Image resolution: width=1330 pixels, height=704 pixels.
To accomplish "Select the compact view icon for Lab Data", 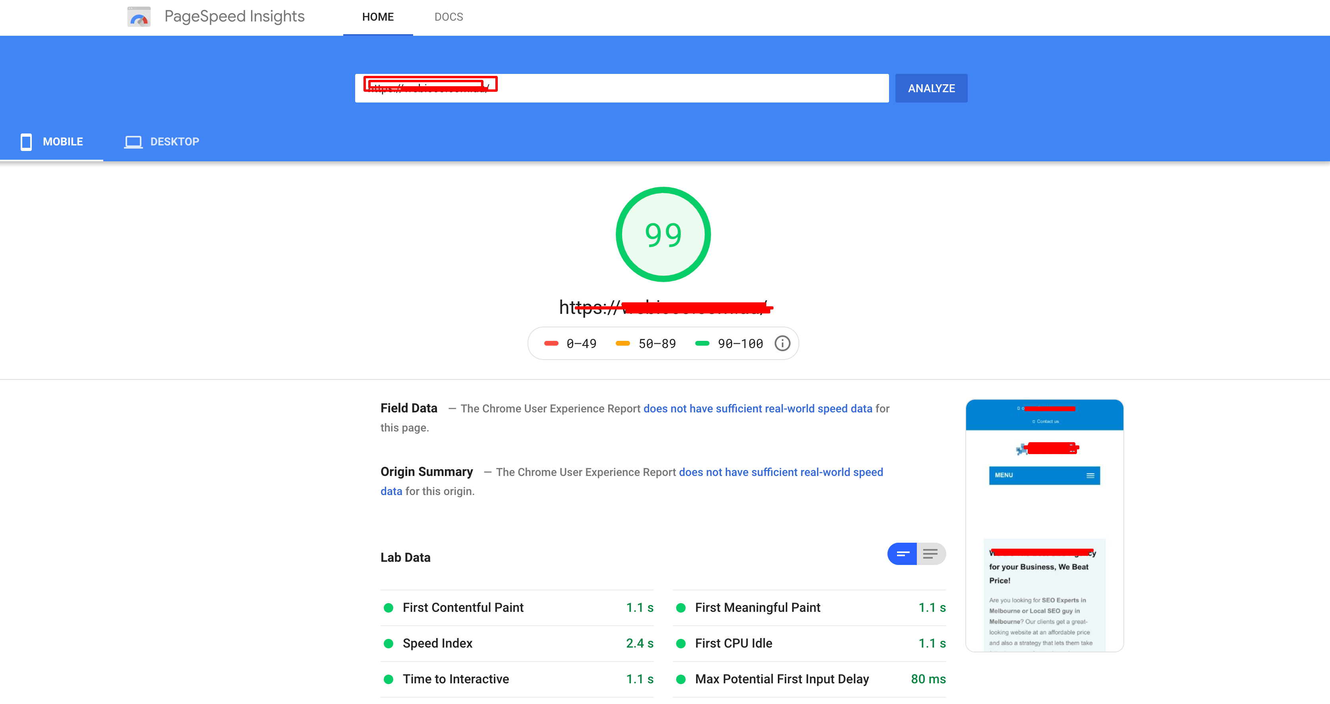I will [x=902, y=553].
